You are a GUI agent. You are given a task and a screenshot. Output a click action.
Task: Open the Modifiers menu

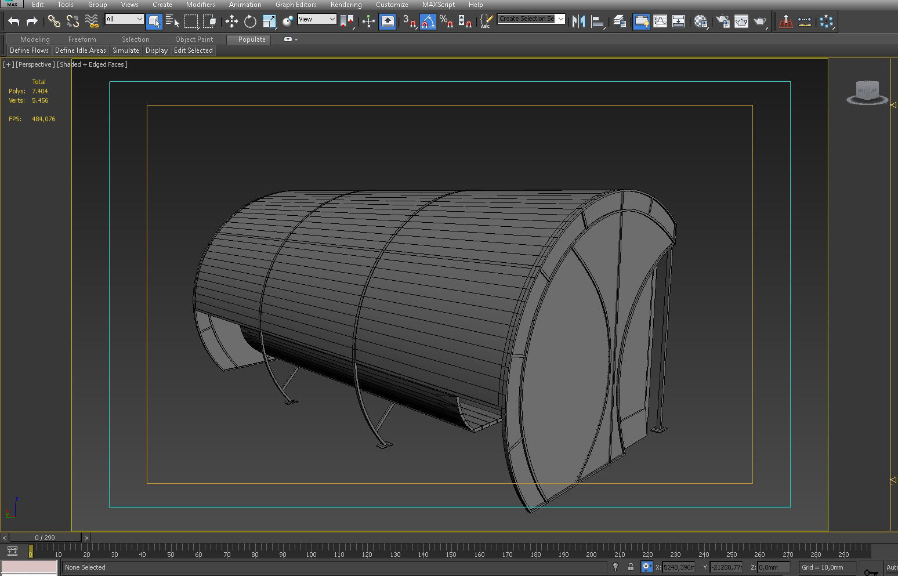[201, 5]
